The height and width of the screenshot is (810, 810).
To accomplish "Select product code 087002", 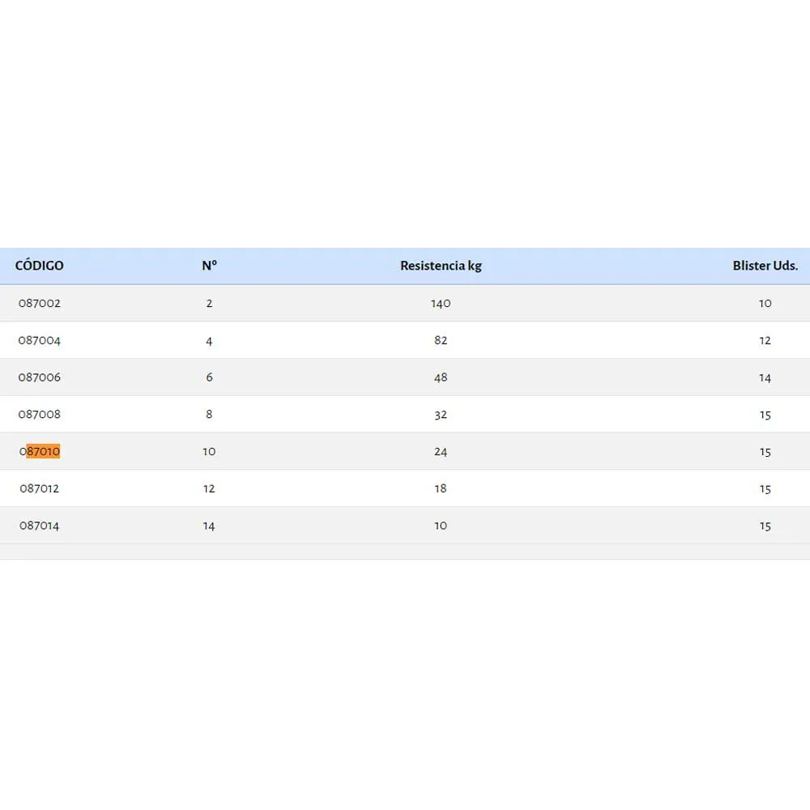I will [40, 304].
